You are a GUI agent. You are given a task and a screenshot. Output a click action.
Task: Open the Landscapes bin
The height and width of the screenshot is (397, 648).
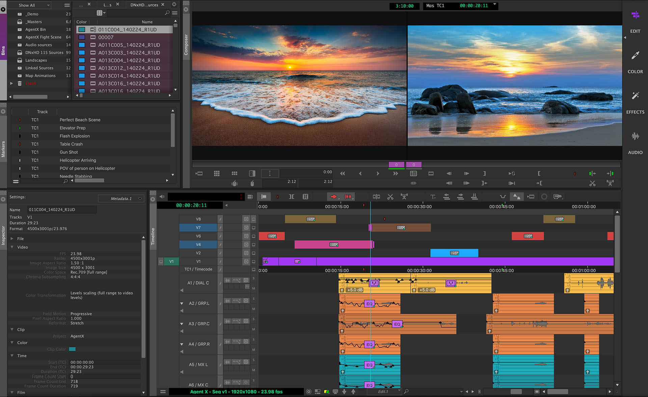point(36,60)
